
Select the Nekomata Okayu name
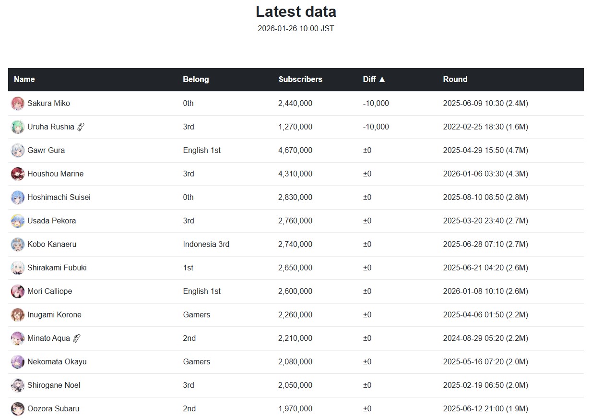tap(57, 362)
